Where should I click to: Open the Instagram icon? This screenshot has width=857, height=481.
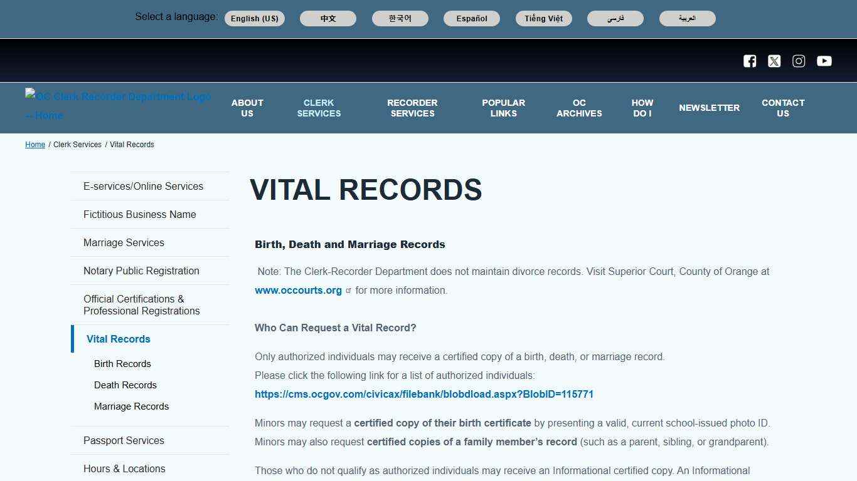[x=799, y=61]
